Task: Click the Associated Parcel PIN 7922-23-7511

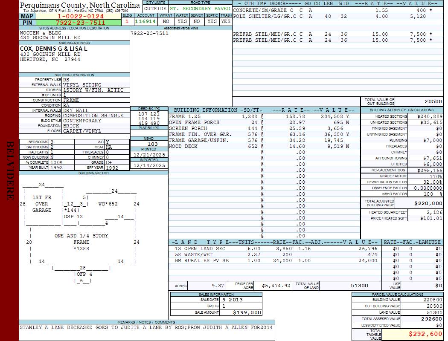Action: point(149,33)
